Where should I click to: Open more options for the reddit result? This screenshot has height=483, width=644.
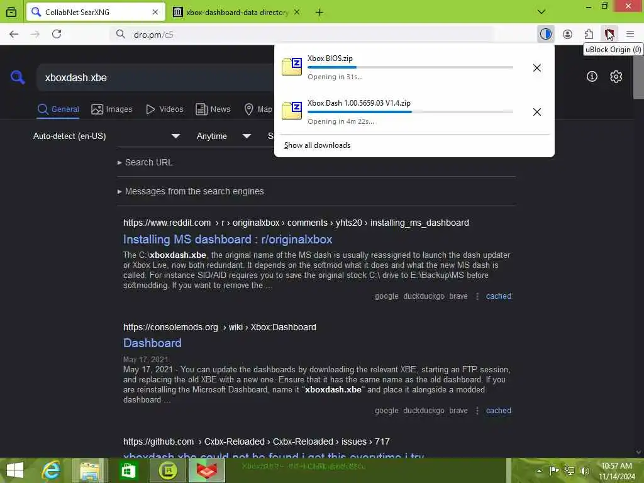pos(477,296)
